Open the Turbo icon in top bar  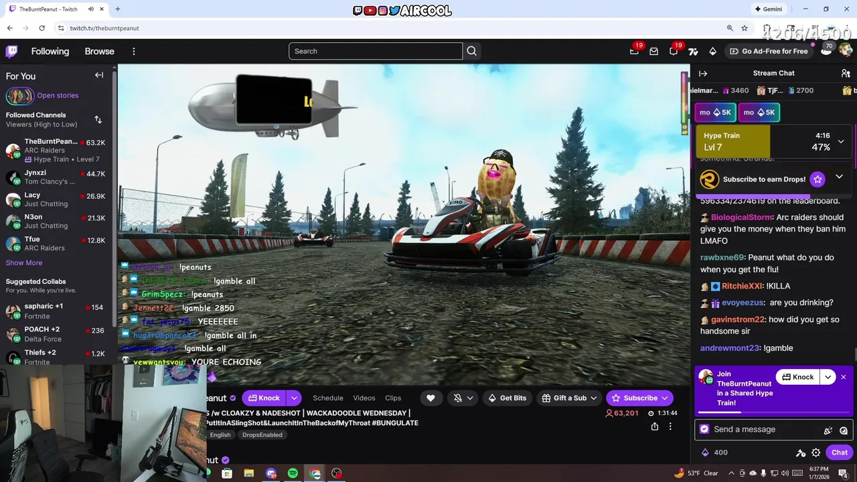click(693, 52)
